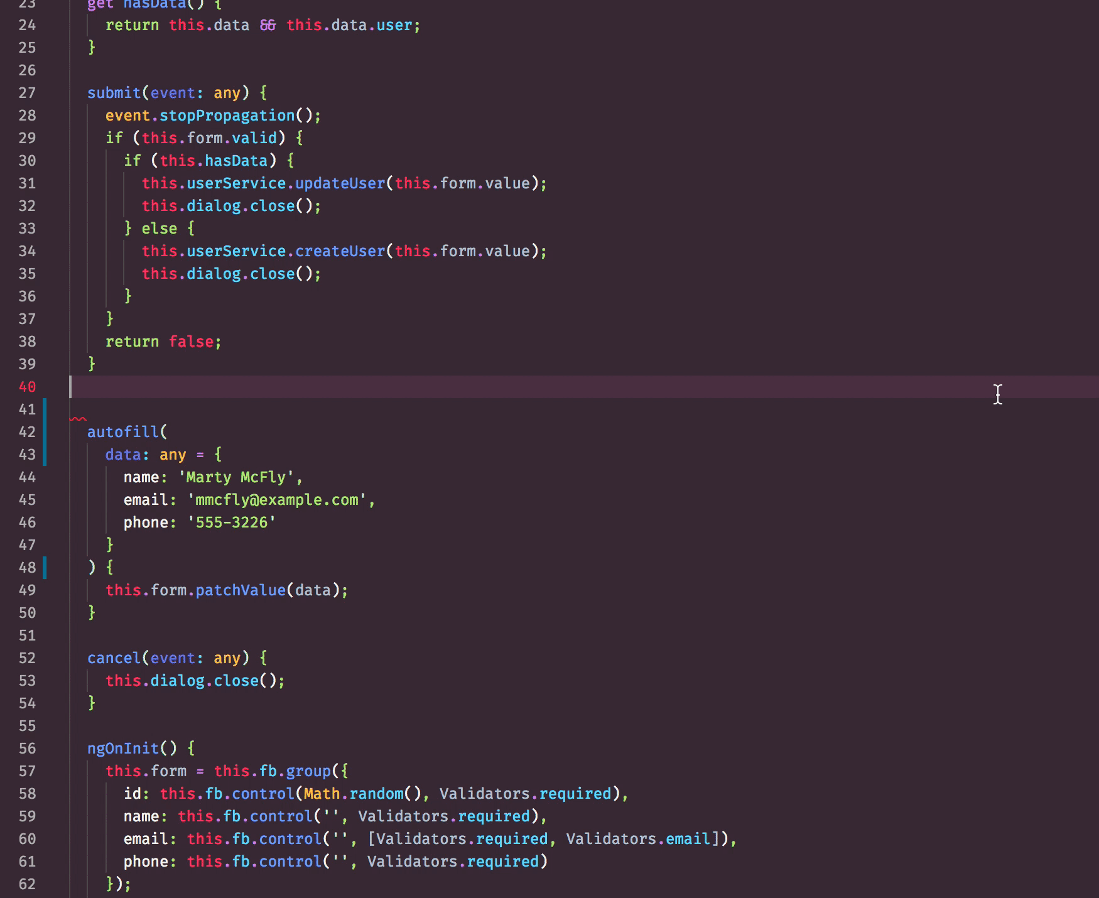Click the cancel method name

[114, 658]
